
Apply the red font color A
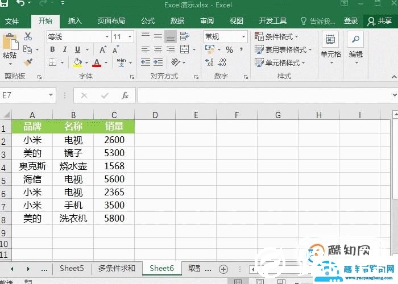(97, 62)
